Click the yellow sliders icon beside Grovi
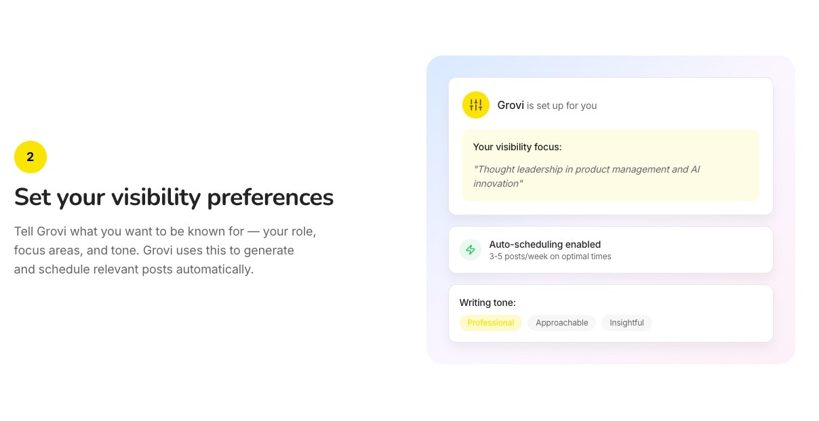The width and height of the screenshot is (819, 421). click(x=475, y=105)
